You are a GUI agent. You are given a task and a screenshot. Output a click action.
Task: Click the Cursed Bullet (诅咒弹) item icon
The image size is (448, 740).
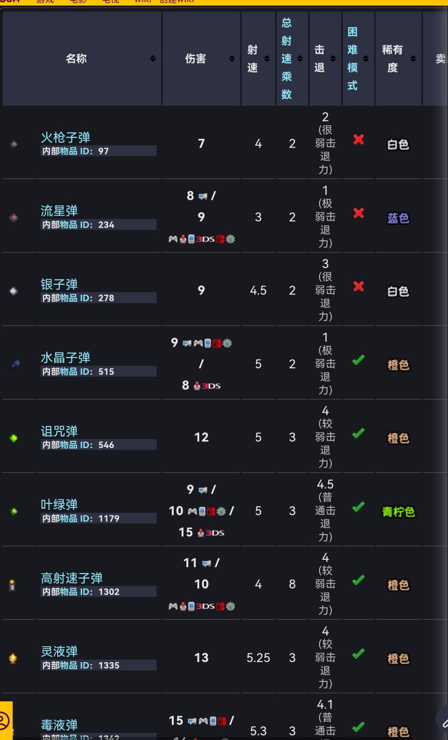14,438
